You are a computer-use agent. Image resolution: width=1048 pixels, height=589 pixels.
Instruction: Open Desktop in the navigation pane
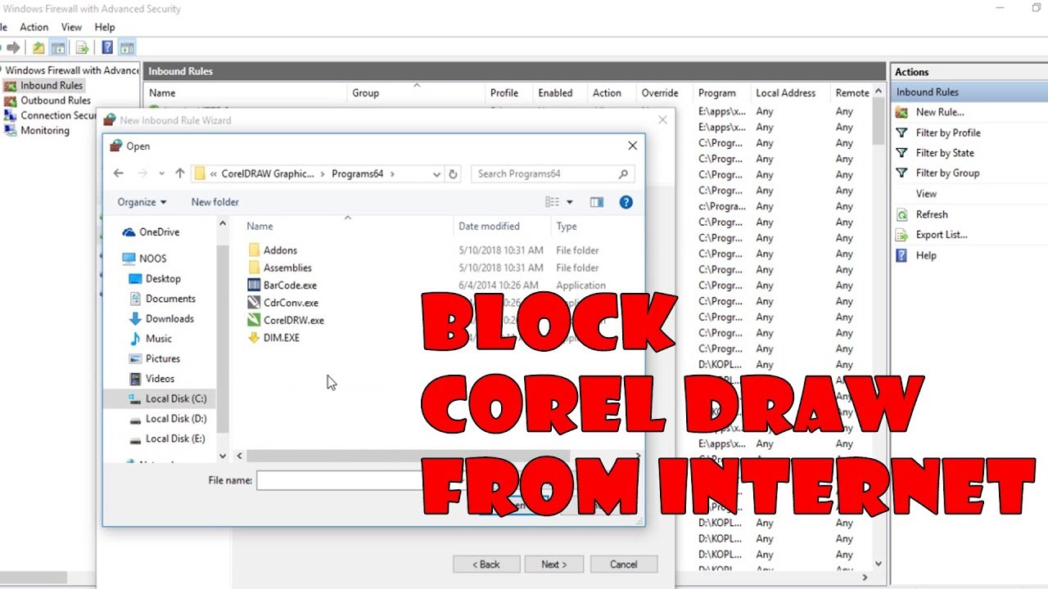point(163,279)
